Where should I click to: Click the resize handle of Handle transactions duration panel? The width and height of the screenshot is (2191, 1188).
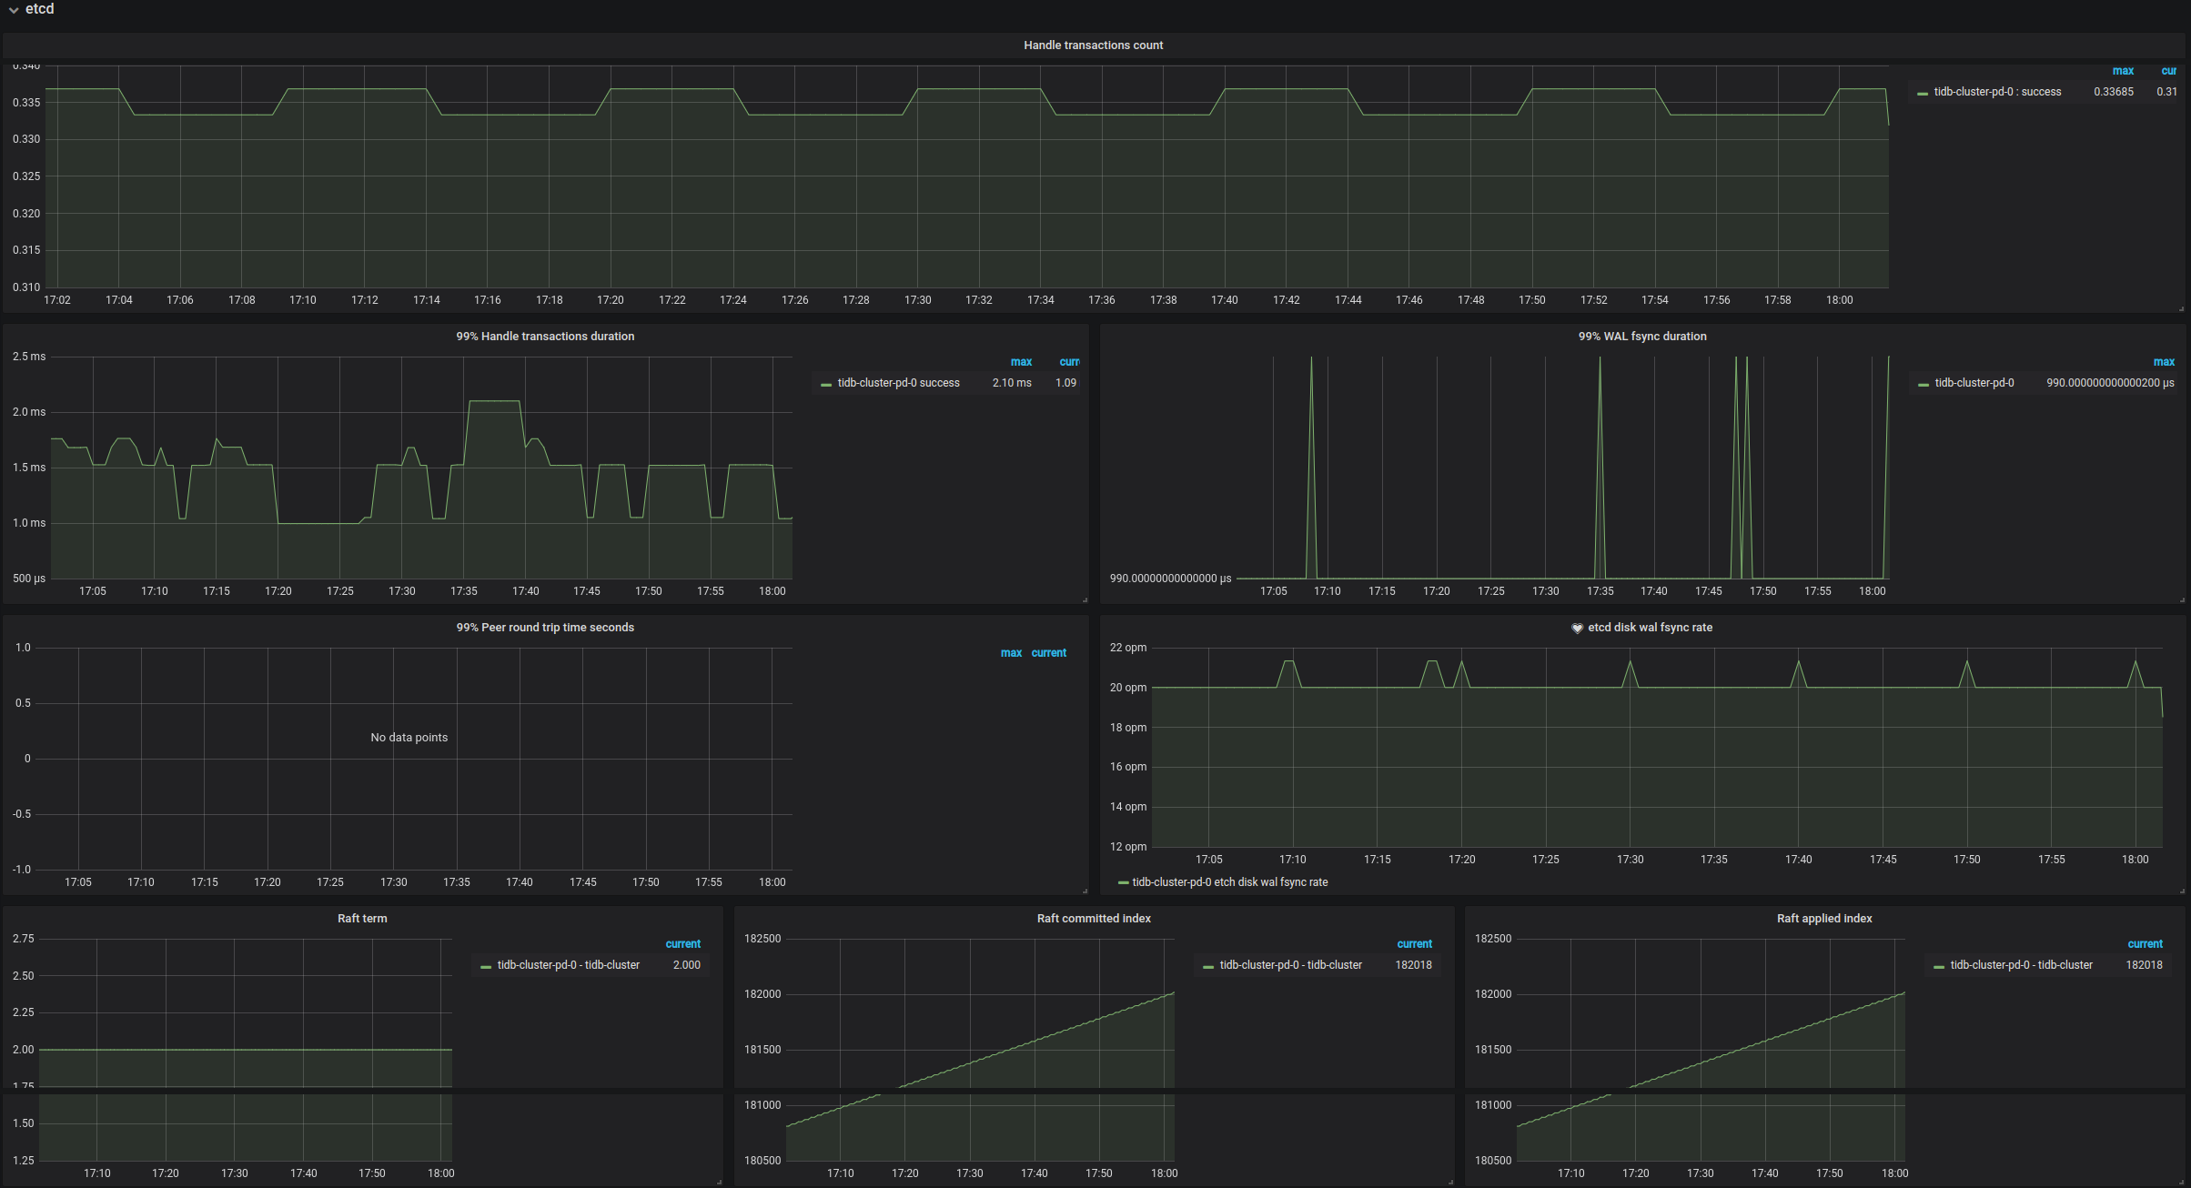pos(1084,599)
